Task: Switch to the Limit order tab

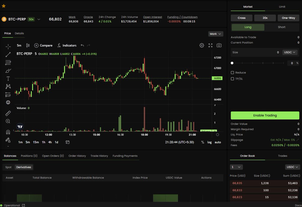Action: click(282, 7)
